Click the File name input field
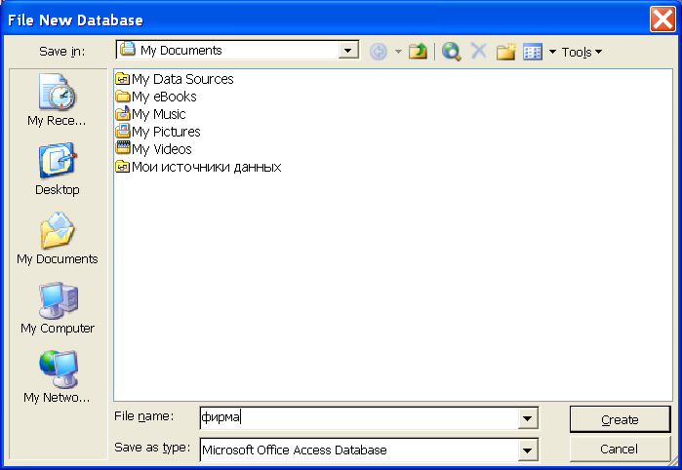The width and height of the screenshot is (682, 470). 359,418
